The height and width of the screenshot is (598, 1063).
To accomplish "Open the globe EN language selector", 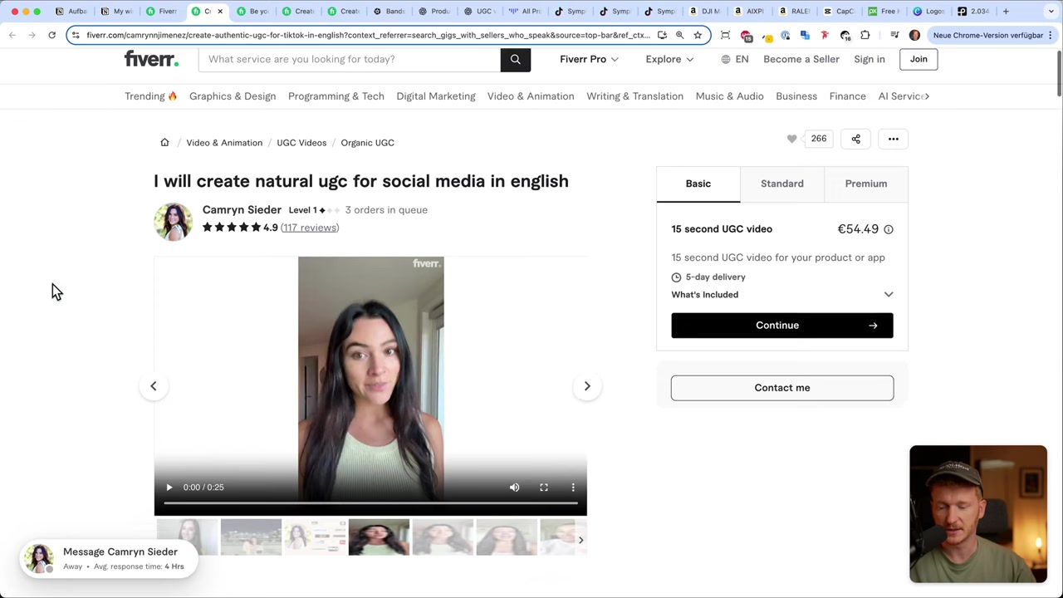I will coord(735,59).
